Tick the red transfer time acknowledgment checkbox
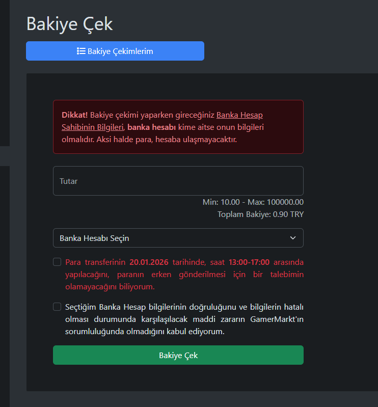Screen dimensions: 378x407 pyautogui.click(x=57, y=262)
